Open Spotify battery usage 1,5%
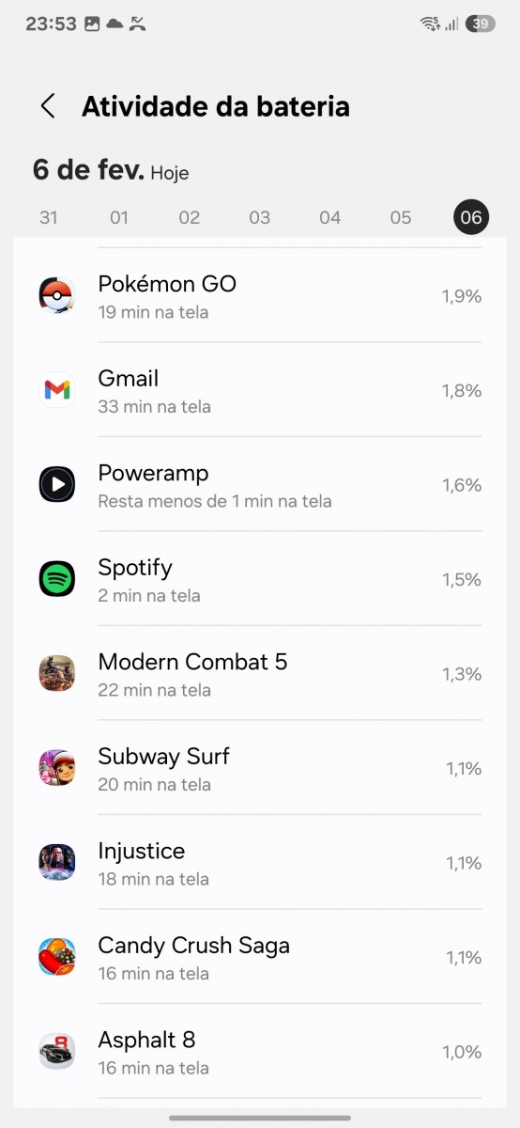 click(462, 580)
